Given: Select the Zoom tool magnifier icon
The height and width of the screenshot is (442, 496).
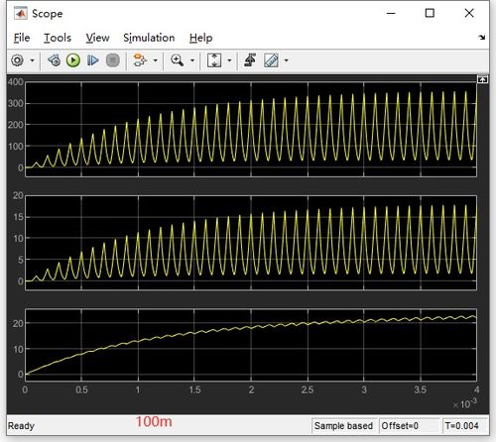Looking at the screenshot, I should click(177, 60).
